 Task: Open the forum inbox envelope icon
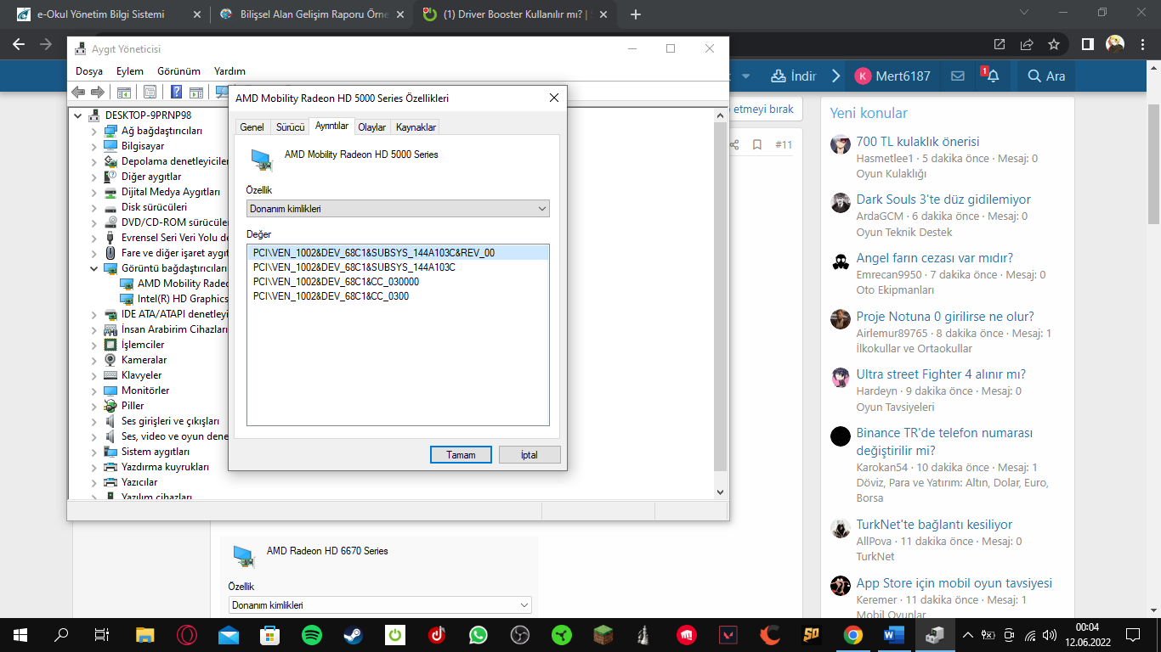[958, 76]
